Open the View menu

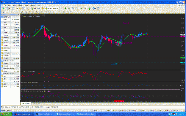9,5
